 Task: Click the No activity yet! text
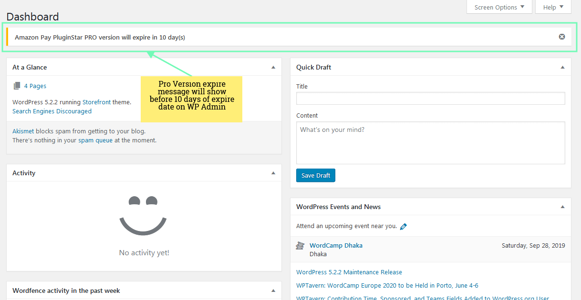pos(144,253)
